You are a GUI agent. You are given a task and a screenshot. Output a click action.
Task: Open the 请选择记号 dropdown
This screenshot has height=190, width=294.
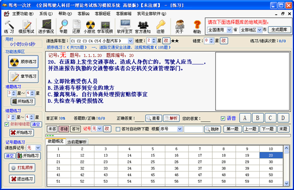[x=38, y=148]
